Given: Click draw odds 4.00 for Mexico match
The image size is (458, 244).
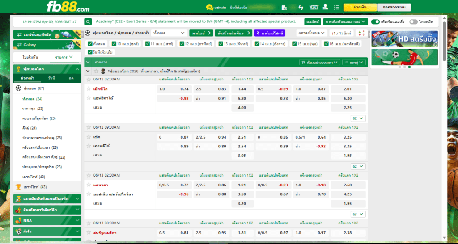Looking at the screenshot, I should tap(242, 108).
